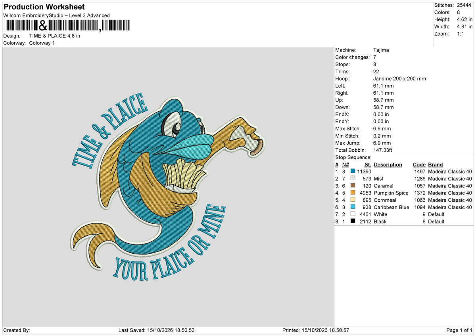Click the 'Colorway 1' value
The image size is (476, 336).
point(42,43)
